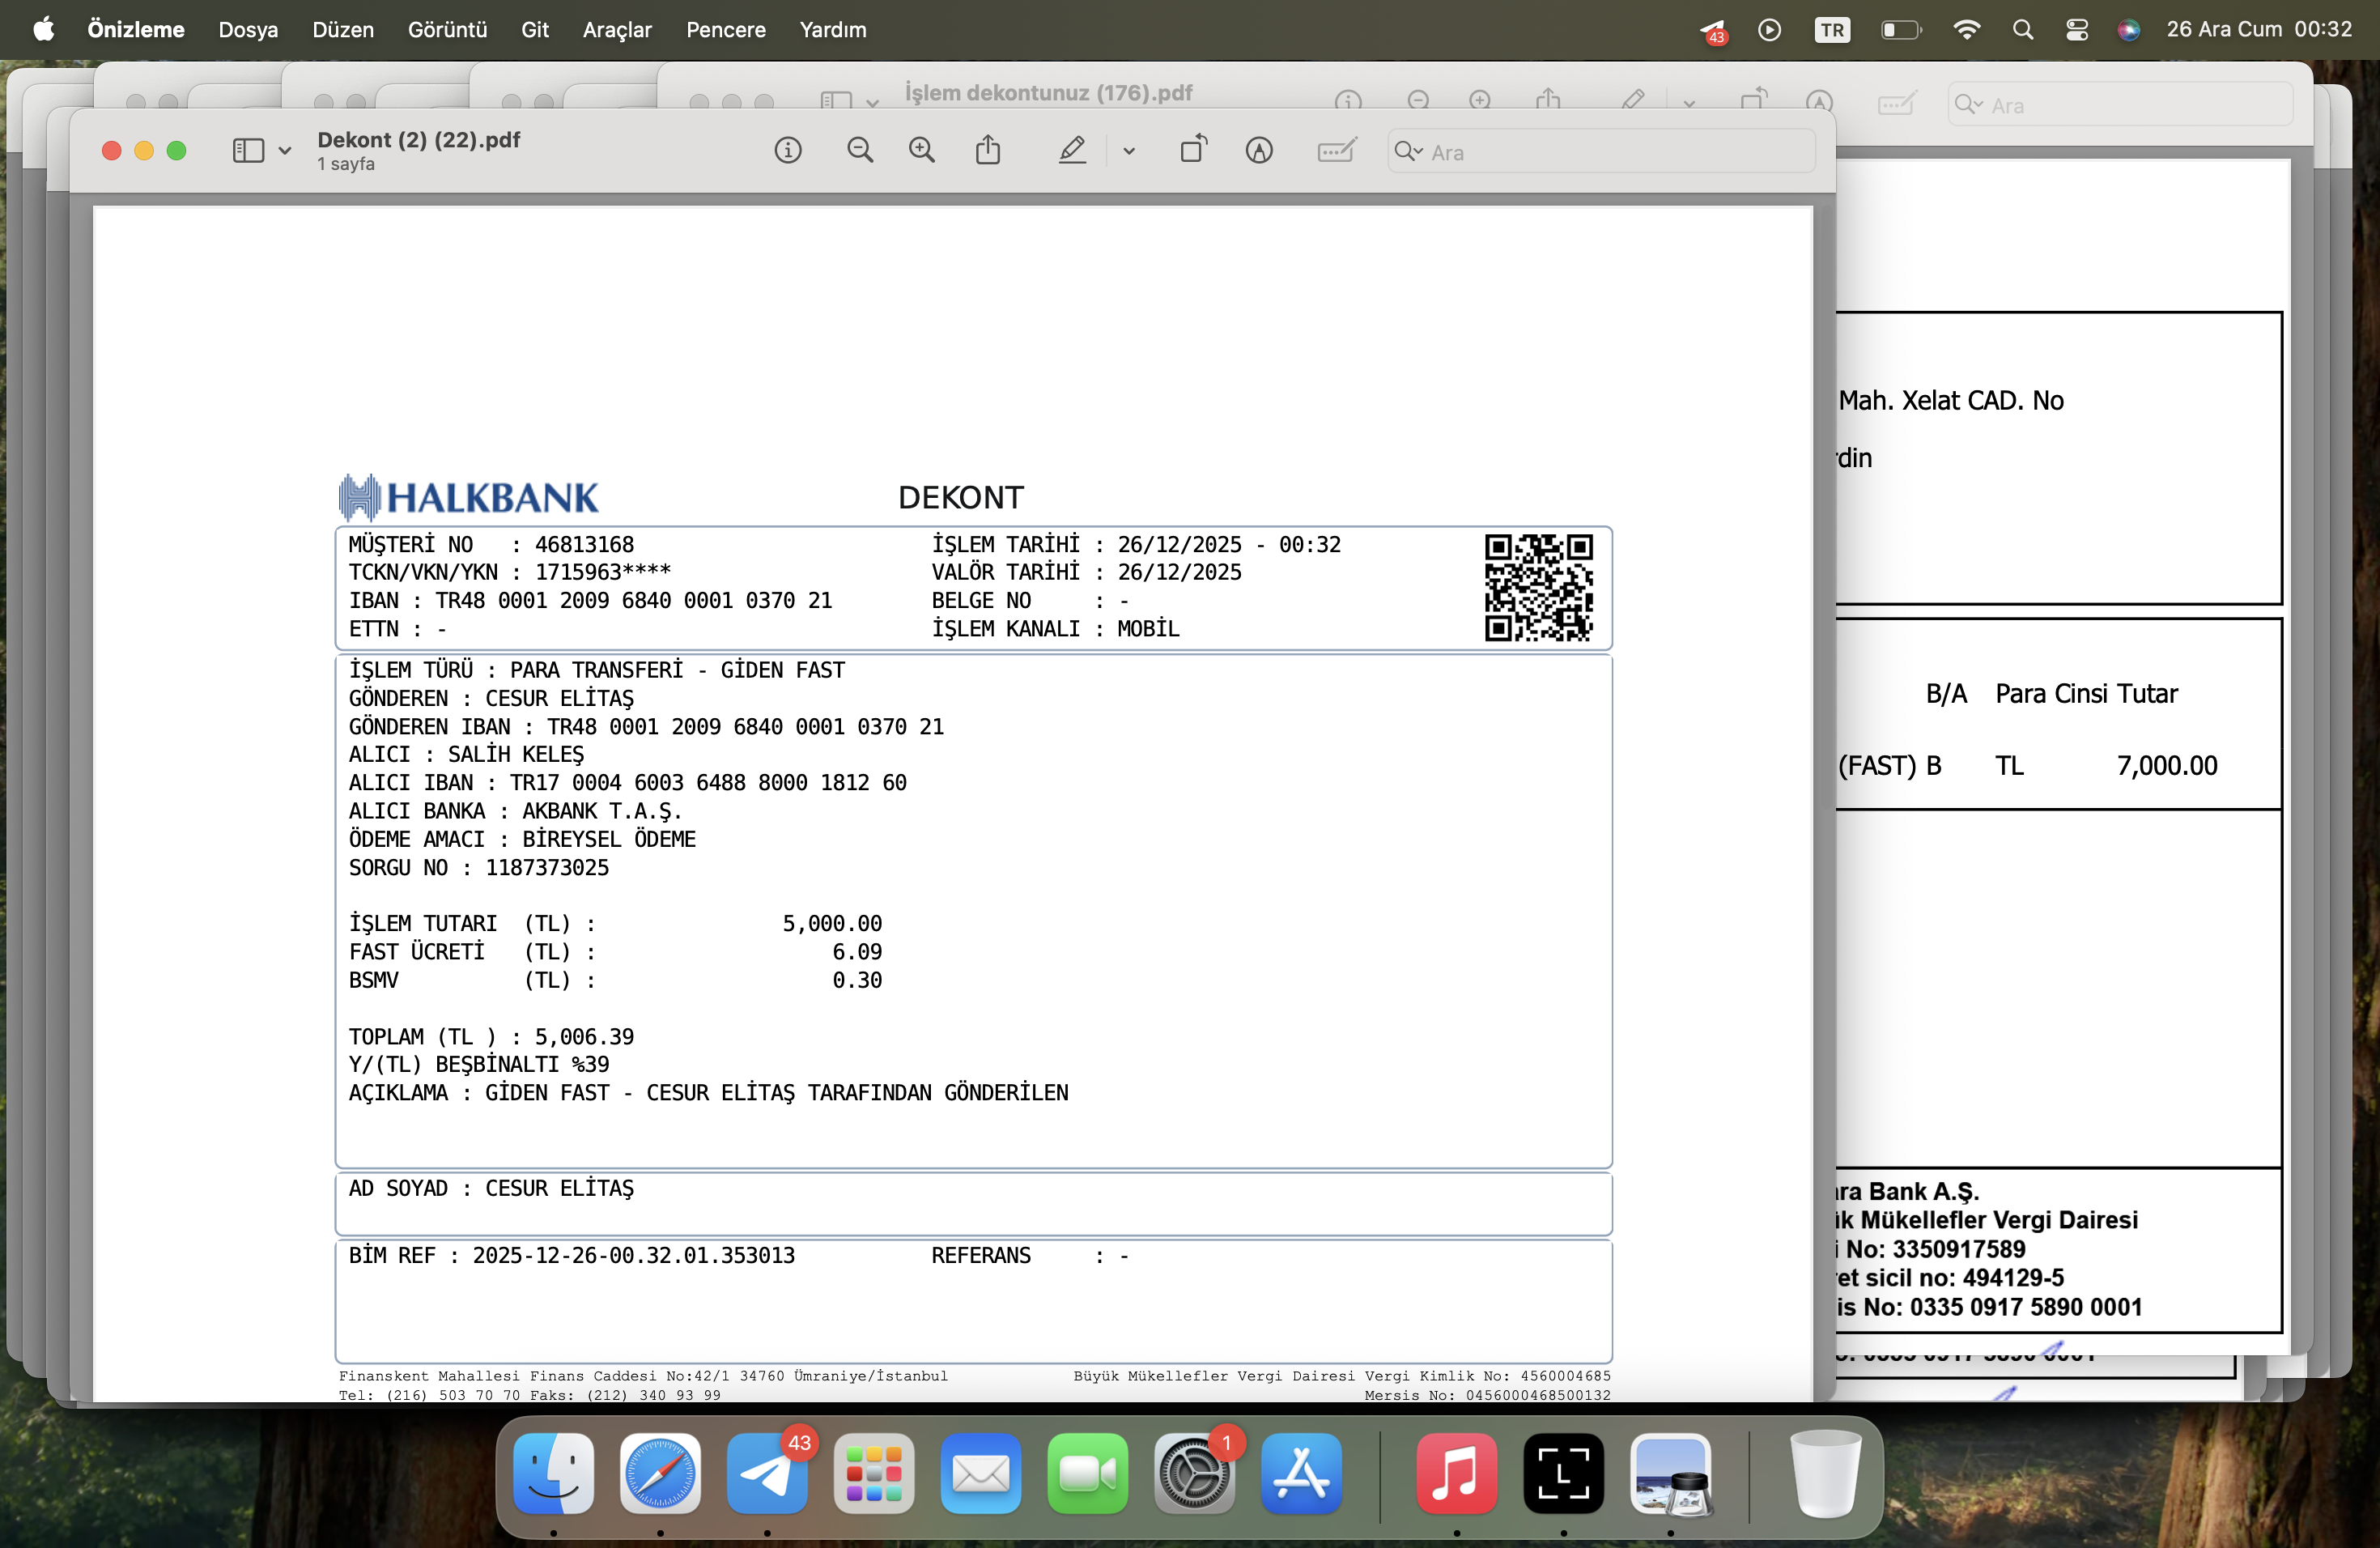Click the Now Playing menu bar icon
This screenshot has height=1548, width=2380.
[1769, 30]
